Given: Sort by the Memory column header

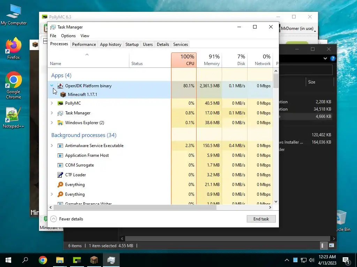Looking at the screenshot, I should tap(209, 60).
